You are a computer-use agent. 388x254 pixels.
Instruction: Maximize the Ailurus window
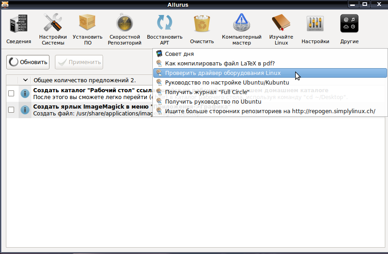click(364, 4)
